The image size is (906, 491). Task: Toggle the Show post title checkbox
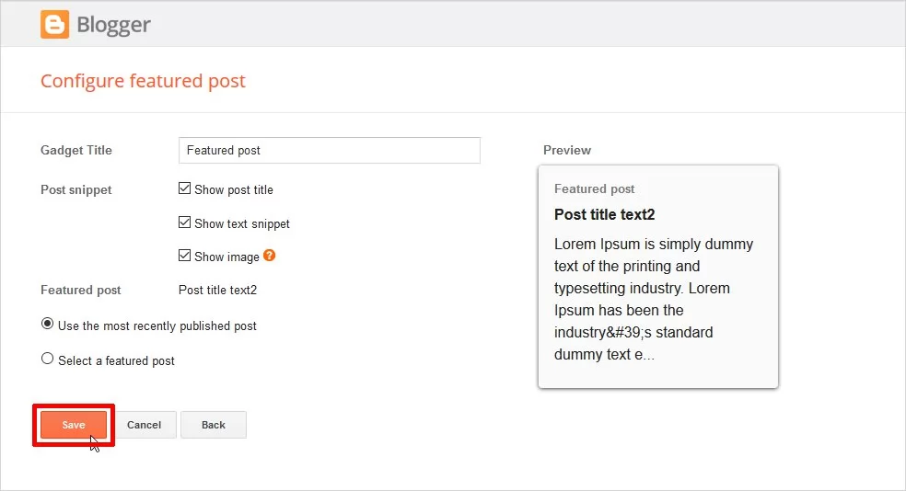185,189
